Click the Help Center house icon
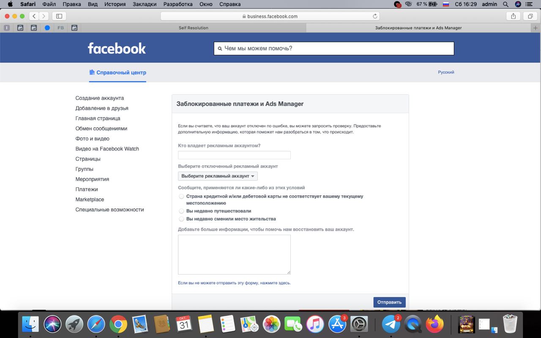541x338 pixels. [x=92, y=72]
